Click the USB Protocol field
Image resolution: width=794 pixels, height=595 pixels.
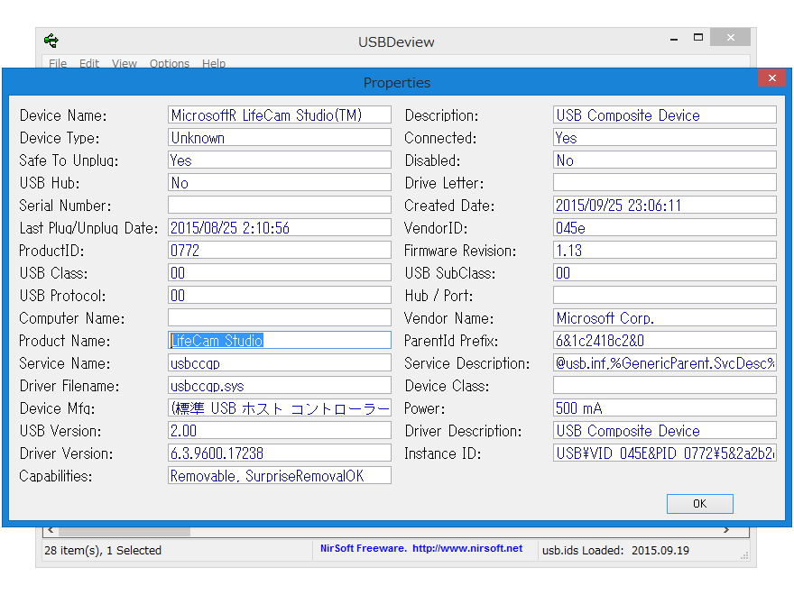280,295
